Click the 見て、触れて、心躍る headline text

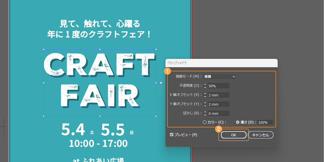[x=100, y=24]
